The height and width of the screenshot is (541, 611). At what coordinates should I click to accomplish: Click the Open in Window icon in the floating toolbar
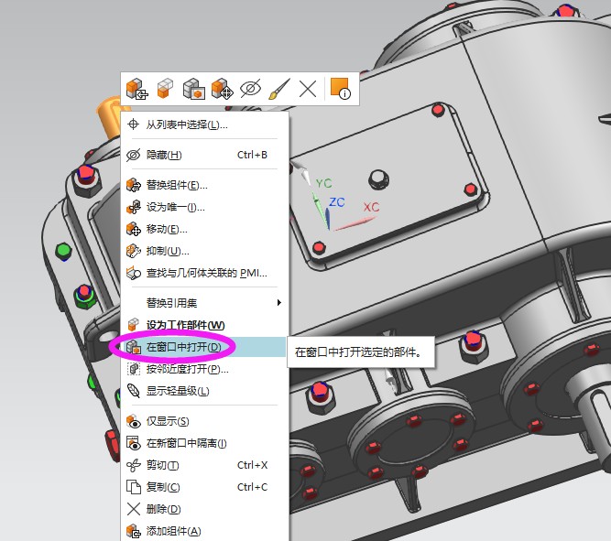point(193,89)
